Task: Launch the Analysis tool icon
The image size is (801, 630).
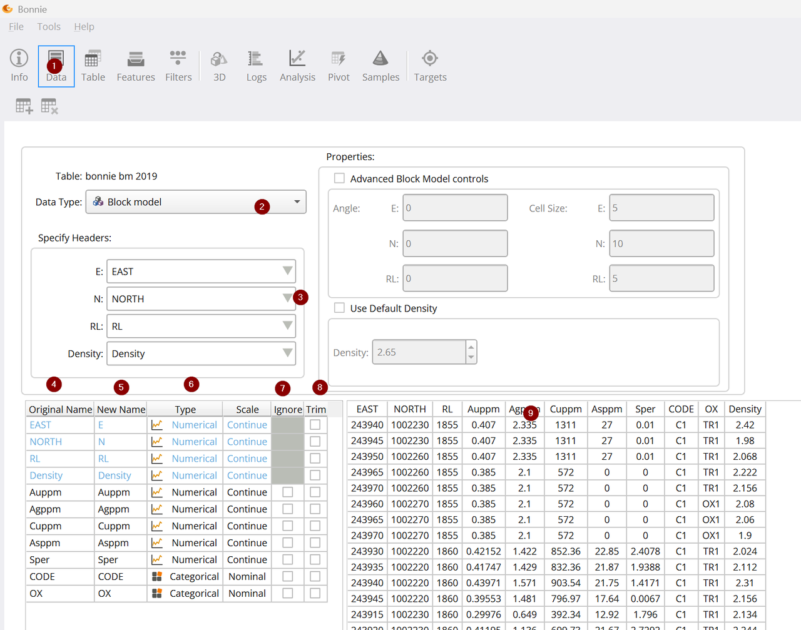Action: pyautogui.click(x=297, y=66)
